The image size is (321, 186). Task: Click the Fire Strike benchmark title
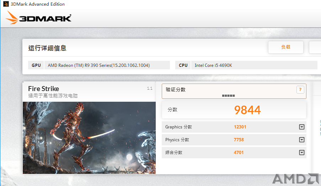pos(44,89)
